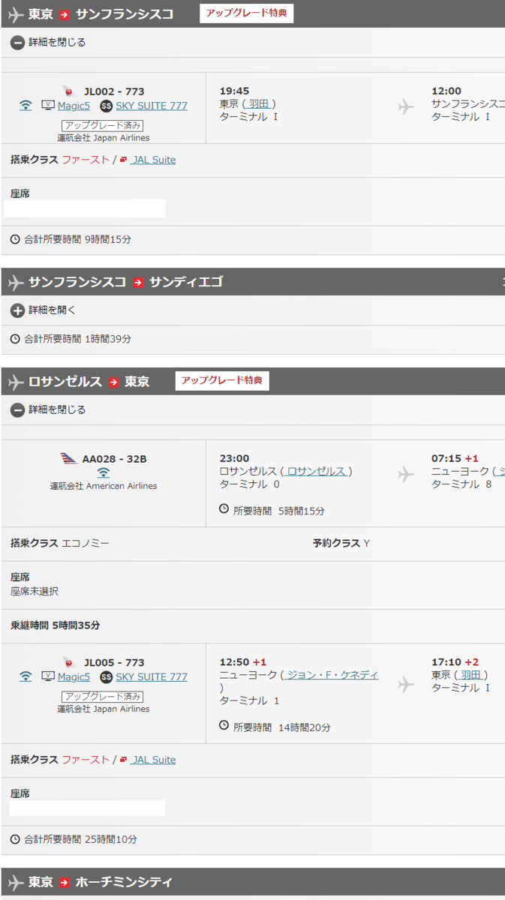
Task: Click American Airlines logo on AA028
Action: click(68, 458)
